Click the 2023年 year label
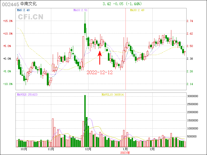Image resolution: width=207 pixels, height=155 pixels. (x=125, y=153)
